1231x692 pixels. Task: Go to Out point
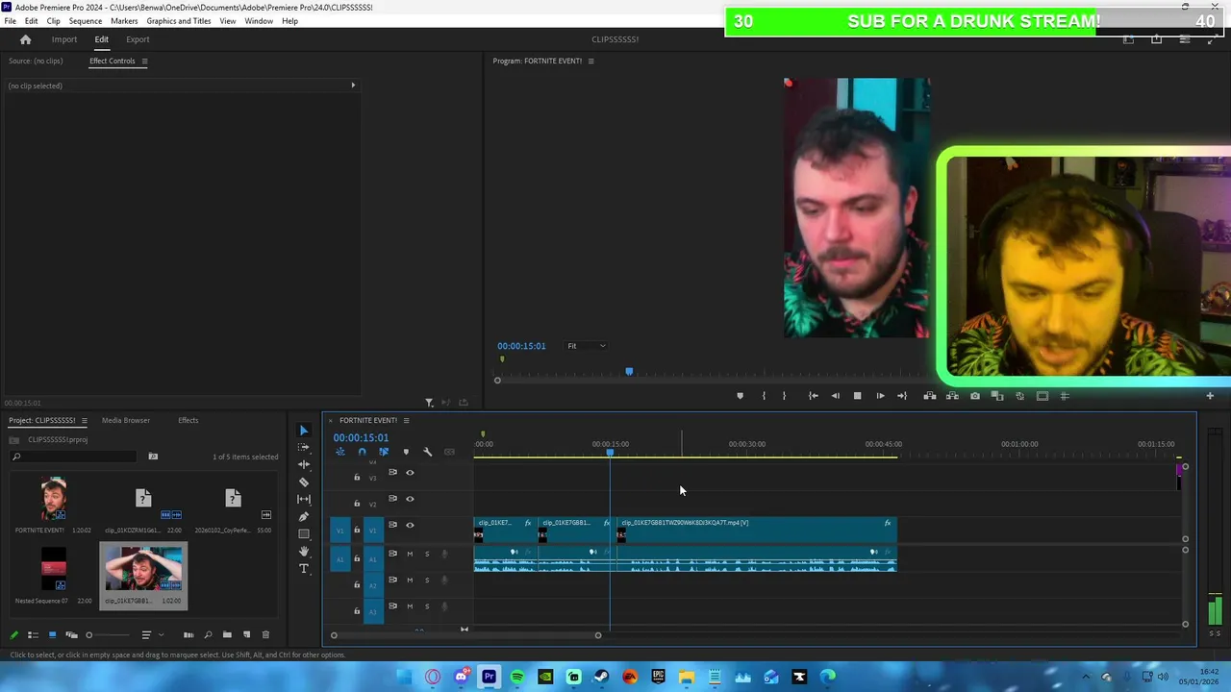(902, 396)
